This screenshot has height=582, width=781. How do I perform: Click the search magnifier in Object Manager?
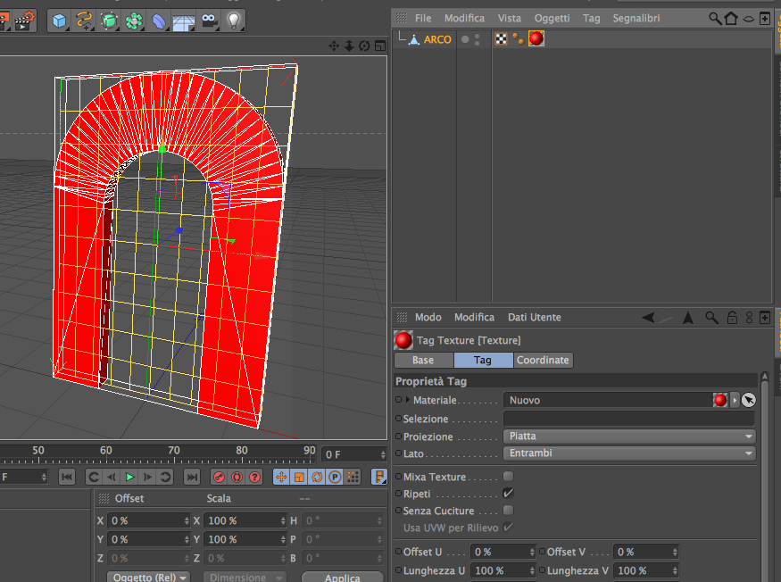click(715, 18)
